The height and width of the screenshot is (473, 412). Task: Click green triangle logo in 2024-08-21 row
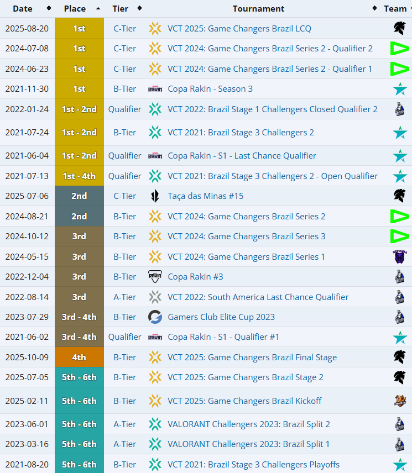(400, 216)
